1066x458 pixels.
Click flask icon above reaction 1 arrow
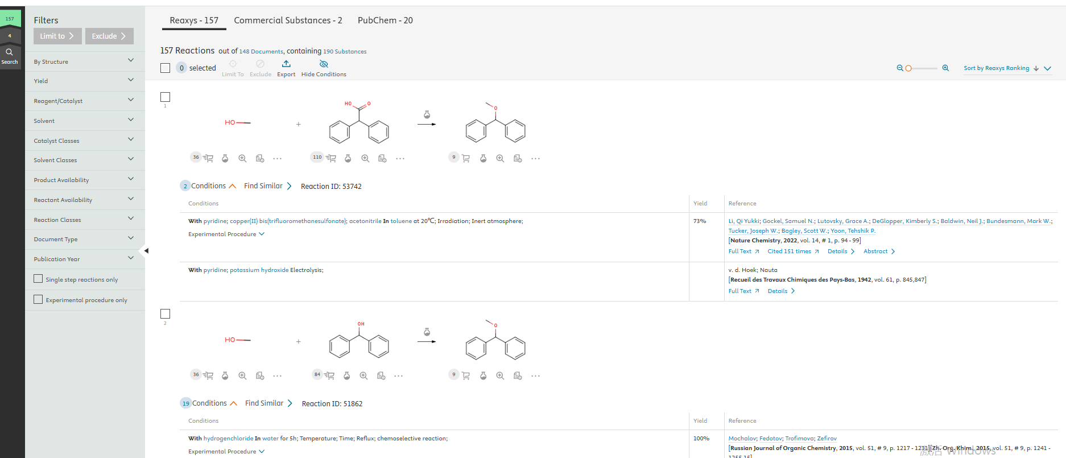[x=427, y=114]
